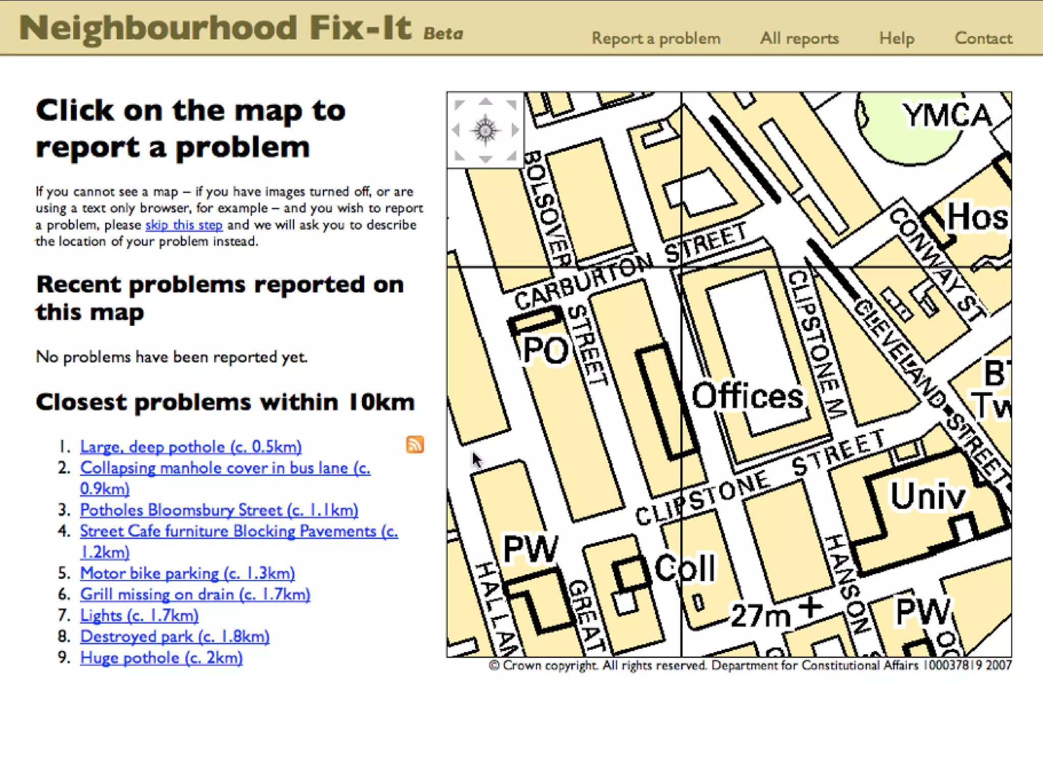Go to All reports page
Image resolution: width=1043 pixels, height=782 pixels.
[799, 38]
